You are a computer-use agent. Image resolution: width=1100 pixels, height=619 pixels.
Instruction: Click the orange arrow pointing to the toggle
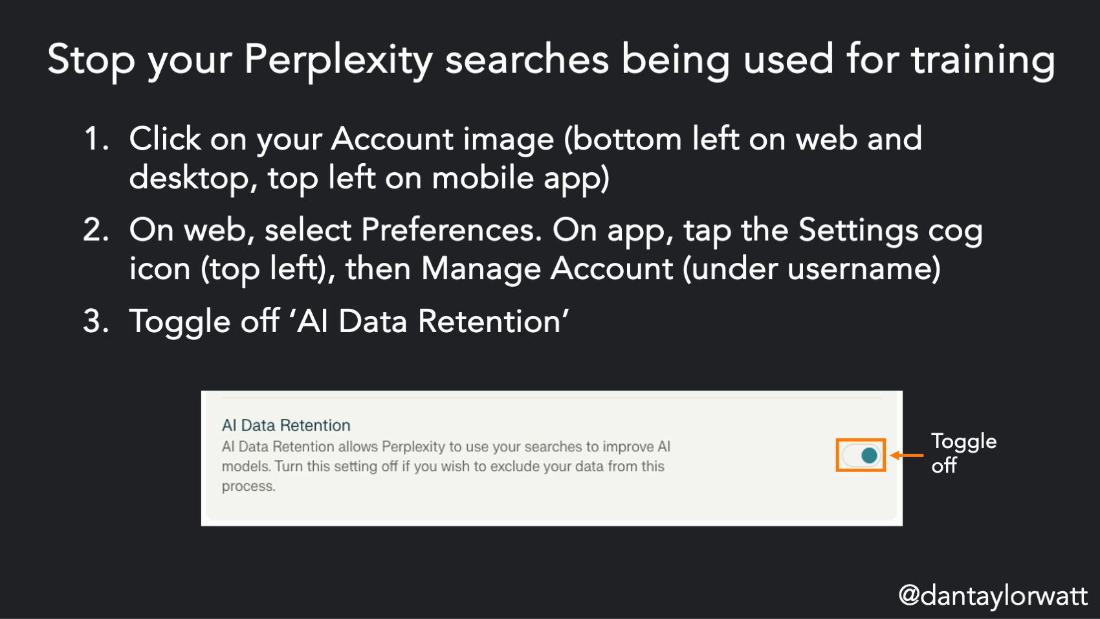click(907, 455)
